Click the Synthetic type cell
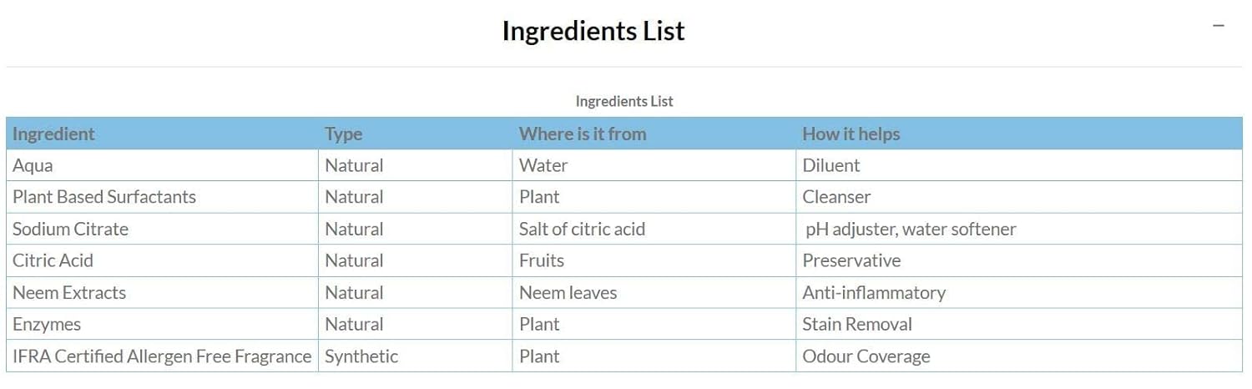This screenshot has height=389, width=1252. pyautogui.click(x=361, y=356)
